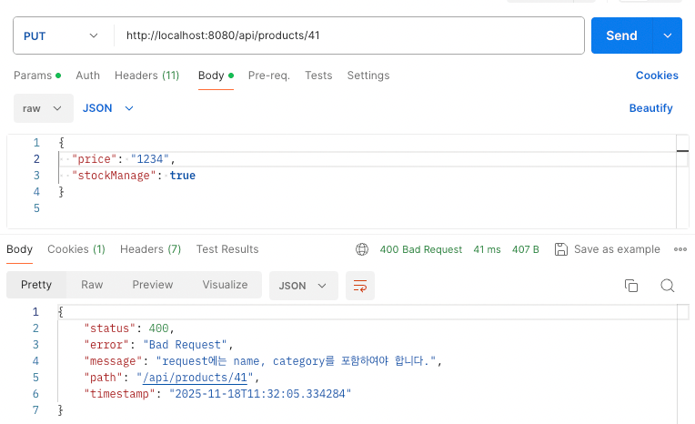Click the Cookies link
This screenshot has height=424, width=695.
[656, 76]
